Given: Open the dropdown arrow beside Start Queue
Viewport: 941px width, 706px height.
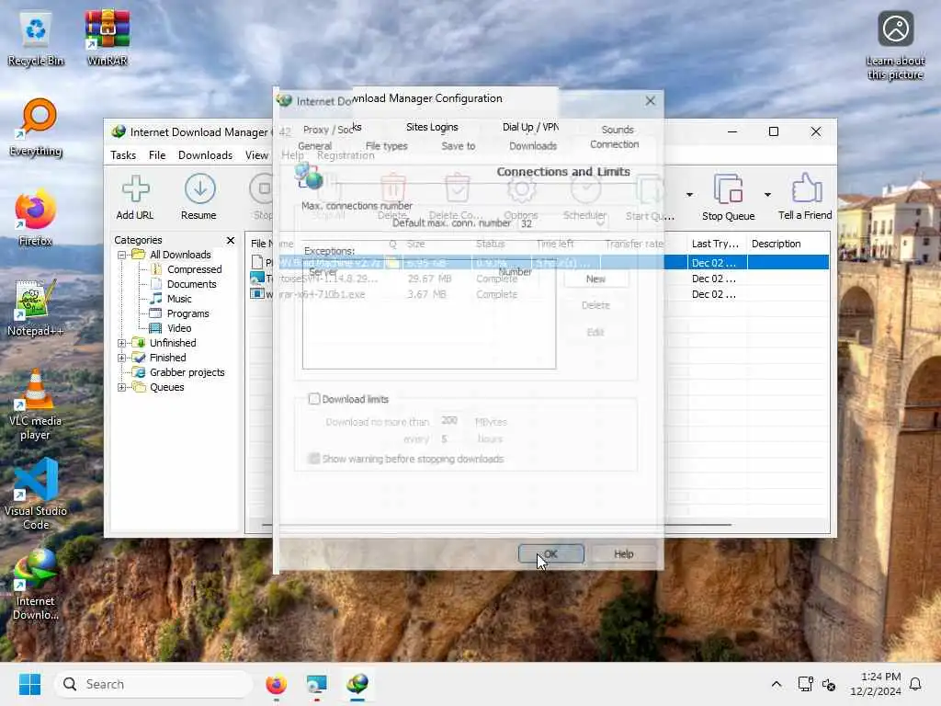Looking at the screenshot, I should pyautogui.click(x=689, y=195).
